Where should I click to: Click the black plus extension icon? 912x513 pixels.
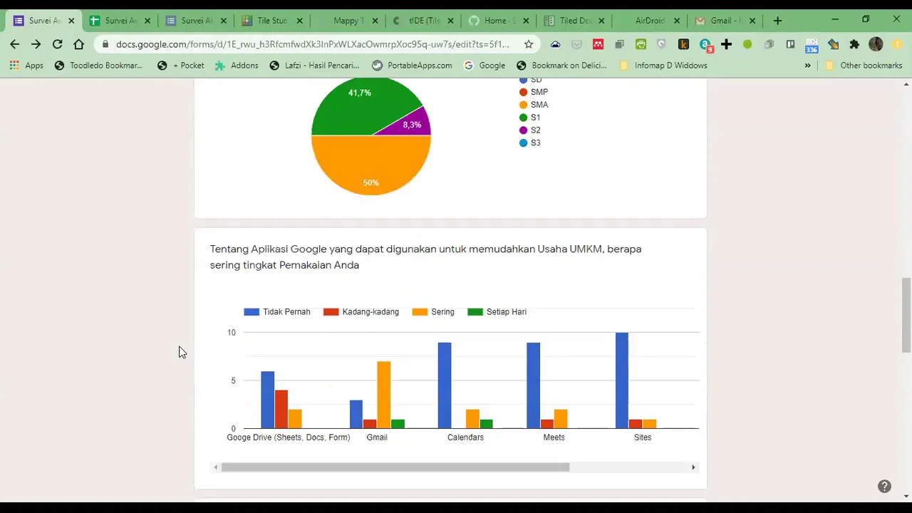point(726,44)
